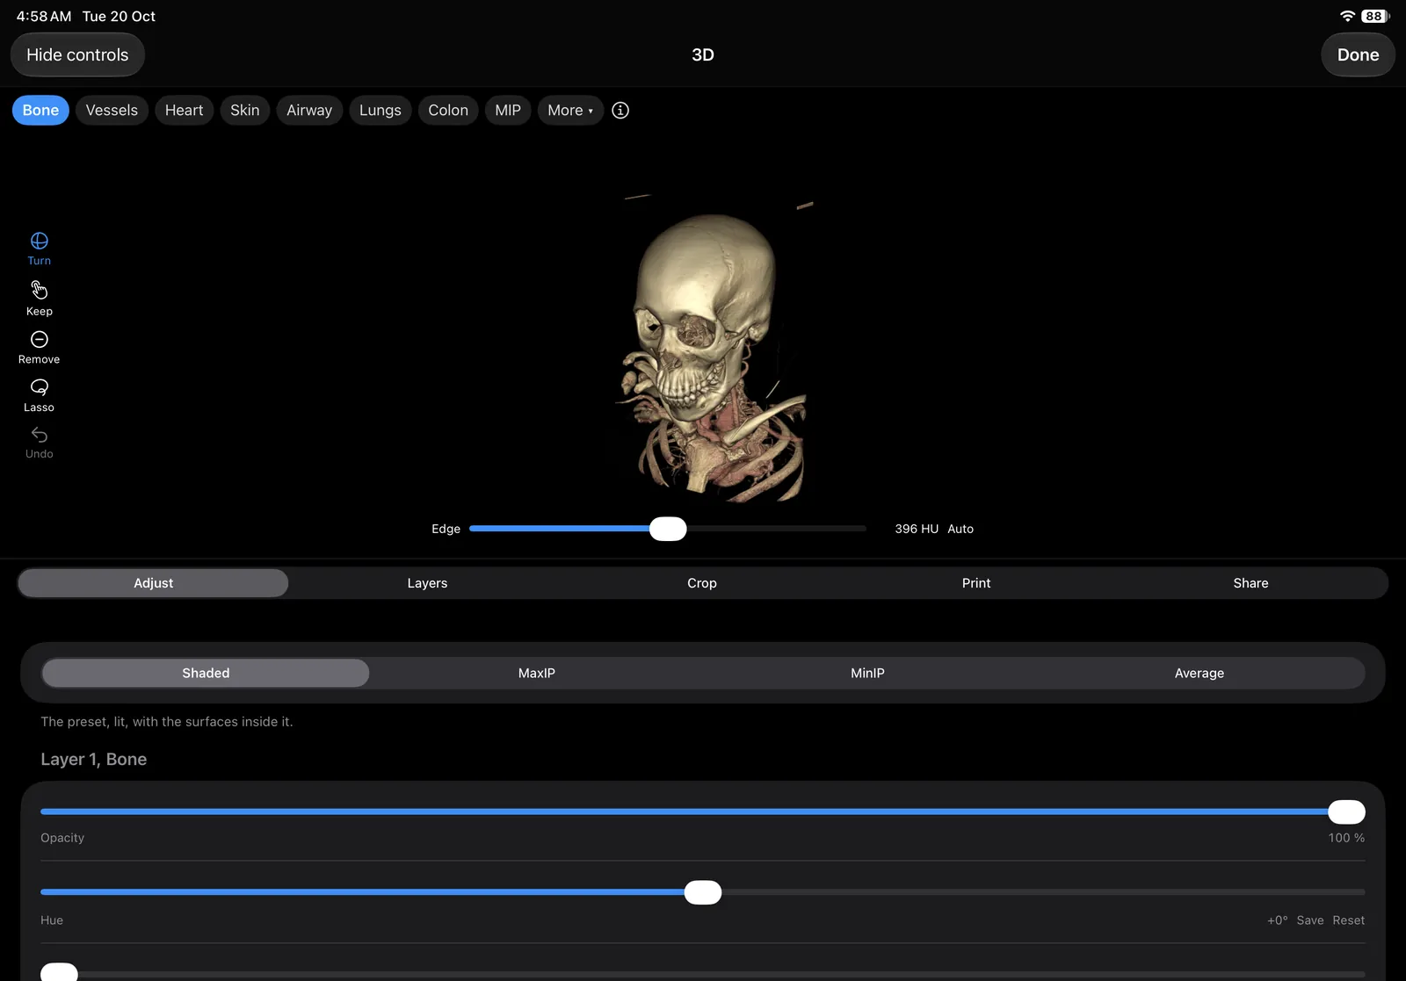1406x981 pixels.
Task: Click the Edge threshold slider handle
Action: click(x=668, y=529)
